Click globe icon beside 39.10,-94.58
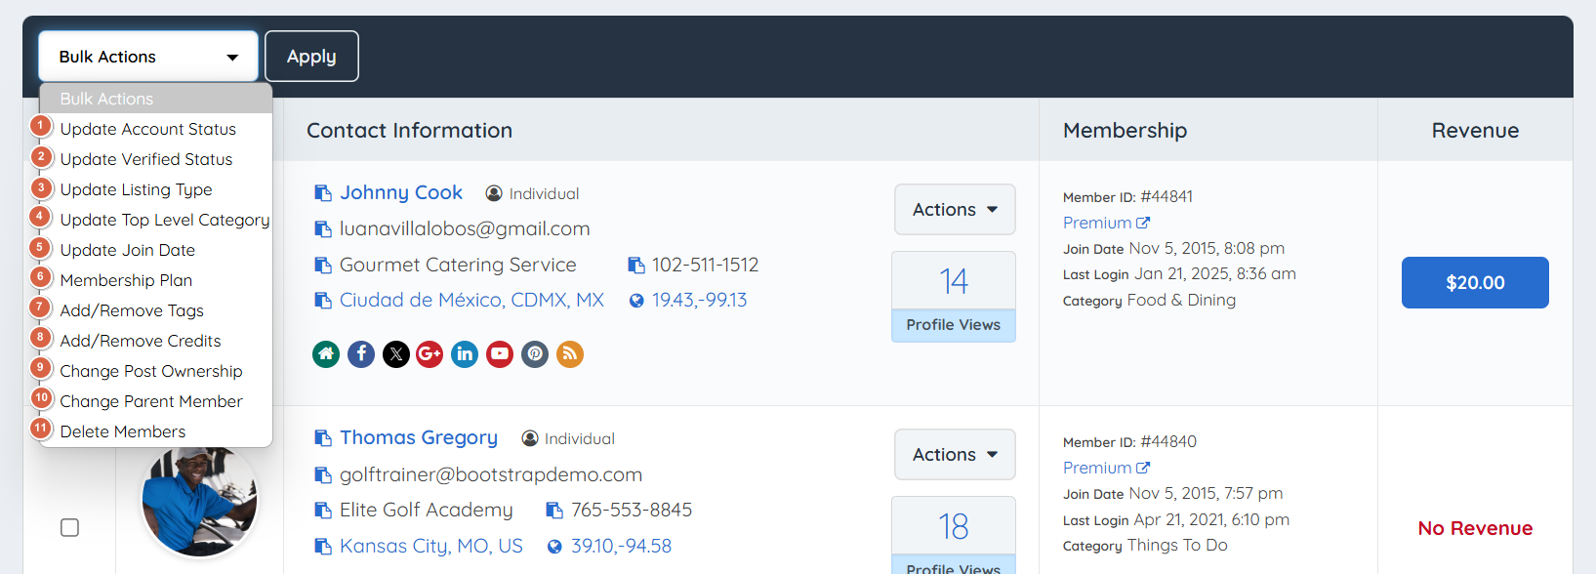 coord(554,547)
